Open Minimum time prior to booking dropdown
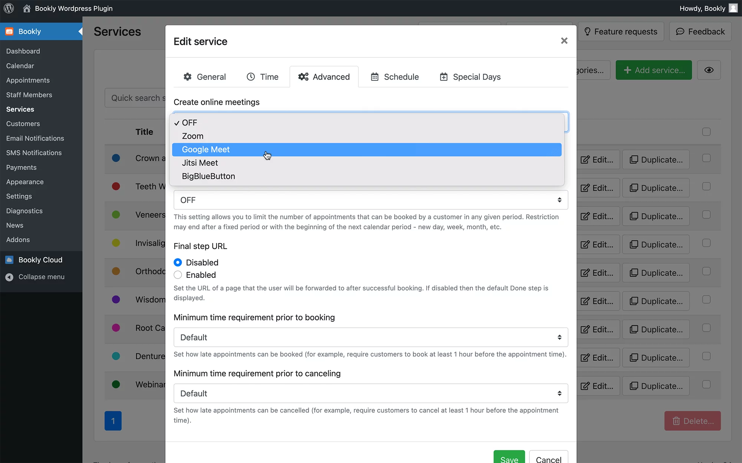Viewport: 742px width, 463px height. click(371, 337)
